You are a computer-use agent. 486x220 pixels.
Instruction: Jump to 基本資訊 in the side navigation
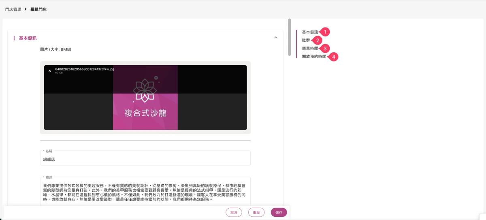(x=310, y=32)
